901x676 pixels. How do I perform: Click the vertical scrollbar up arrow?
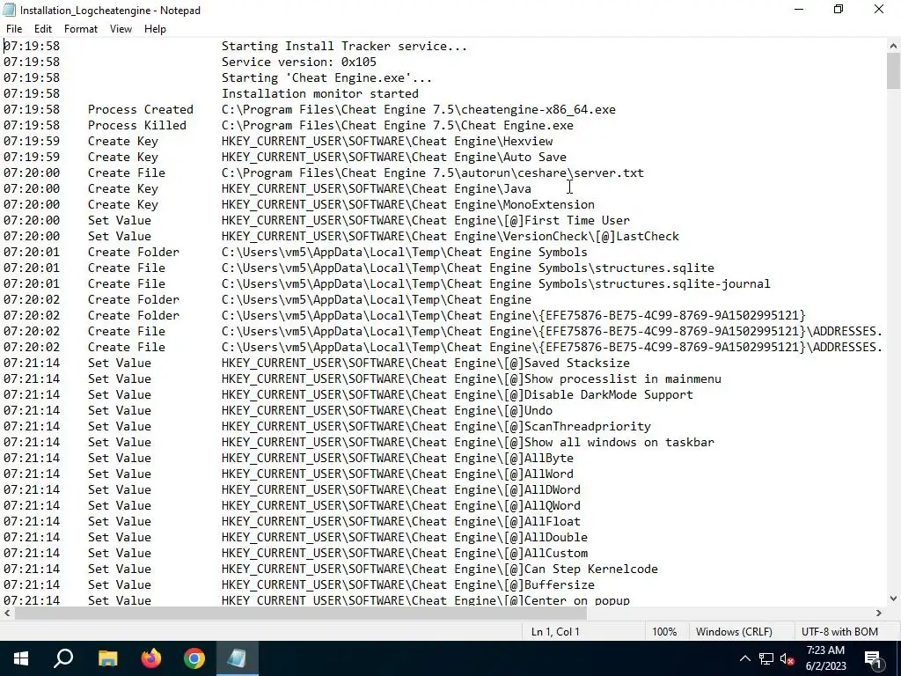893,46
